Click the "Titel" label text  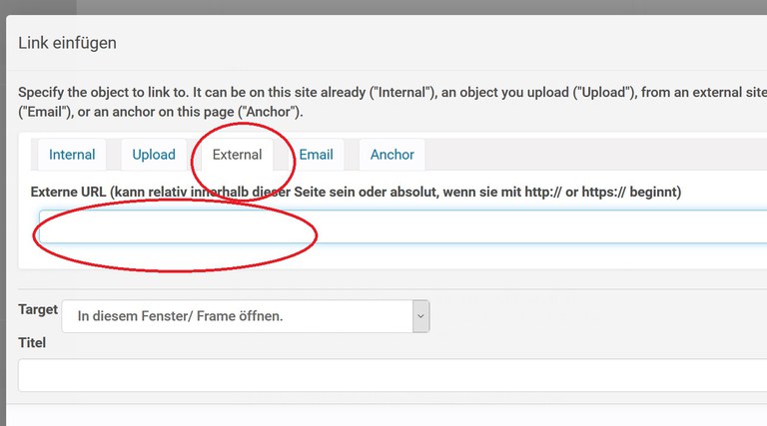(32, 342)
